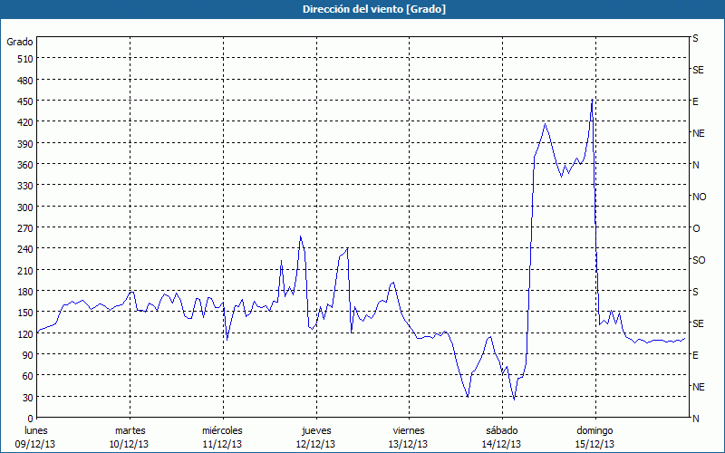Click the "O" compass label on right axis
This screenshot has height=453, width=725.
click(696, 228)
